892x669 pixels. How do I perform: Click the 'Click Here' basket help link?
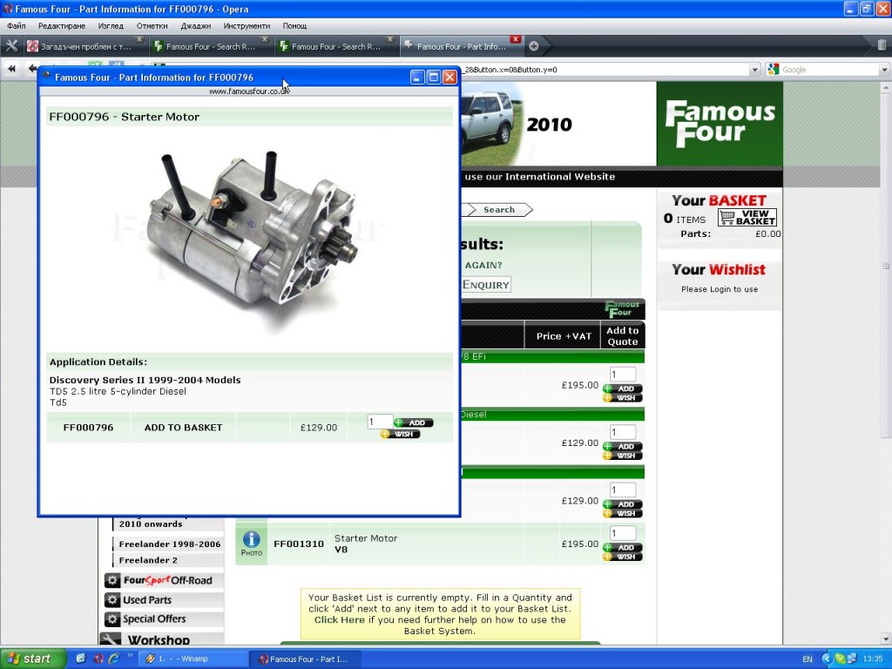coord(340,619)
